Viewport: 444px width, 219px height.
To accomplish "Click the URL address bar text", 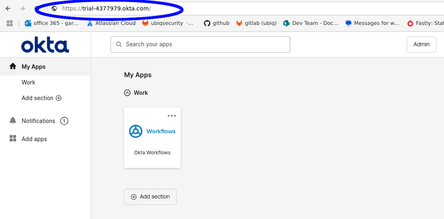I will click(107, 9).
